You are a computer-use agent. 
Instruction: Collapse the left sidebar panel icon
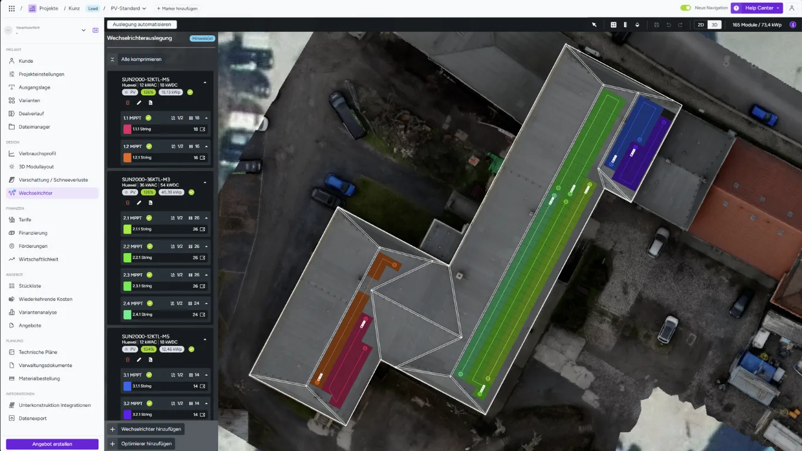click(96, 30)
